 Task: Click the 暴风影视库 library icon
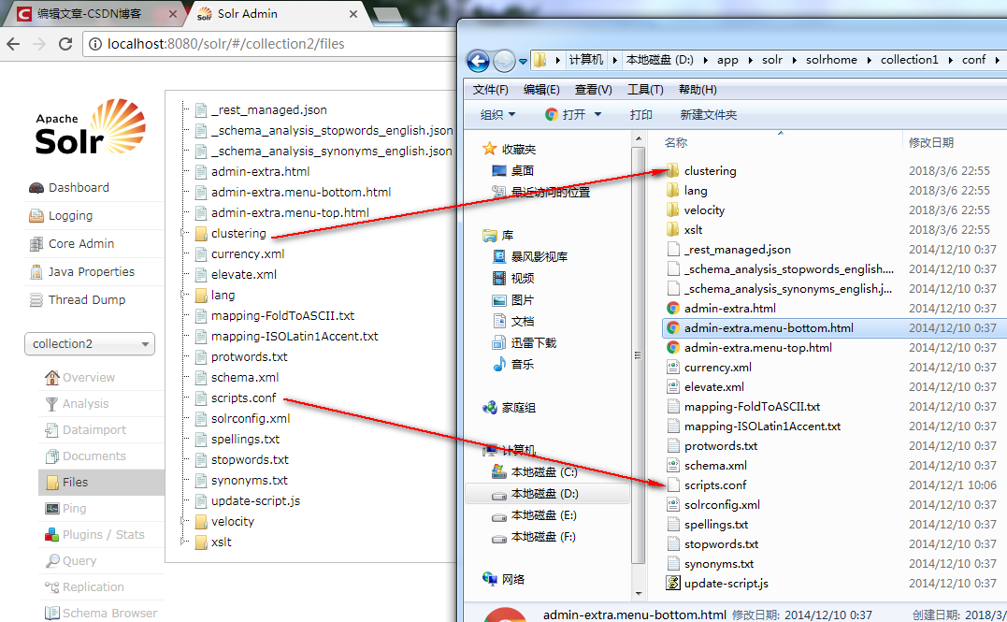click(x=499, y=257)
